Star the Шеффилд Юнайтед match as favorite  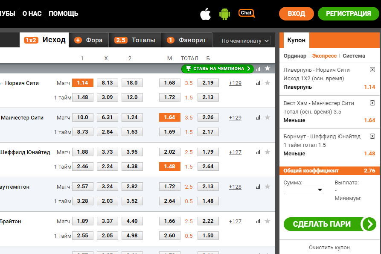(x=268, y=152)
